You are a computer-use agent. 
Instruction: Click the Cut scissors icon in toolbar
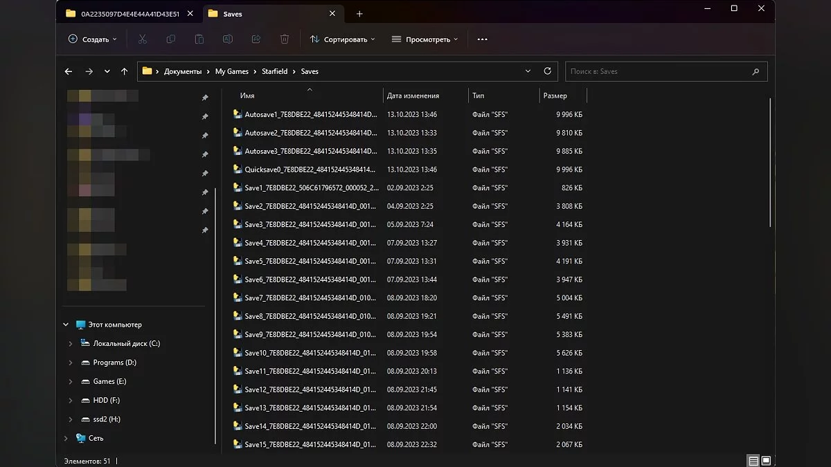coord(143,39)
